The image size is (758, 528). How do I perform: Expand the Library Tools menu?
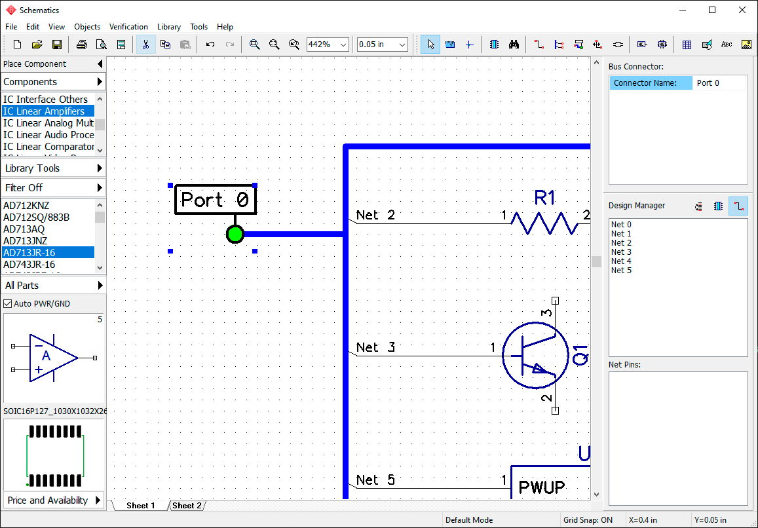tap(53, 168)
